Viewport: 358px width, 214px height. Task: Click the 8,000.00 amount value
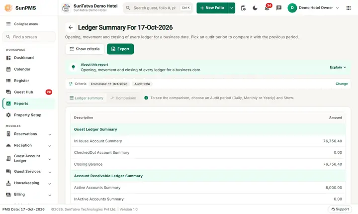334,188
